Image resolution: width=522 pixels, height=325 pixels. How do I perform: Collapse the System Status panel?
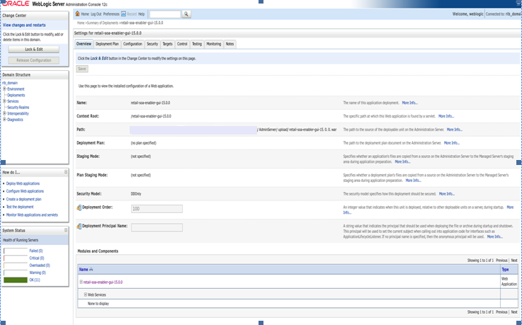point(66,230)
